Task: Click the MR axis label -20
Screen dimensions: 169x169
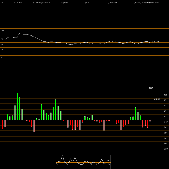Action: (165, 127)
